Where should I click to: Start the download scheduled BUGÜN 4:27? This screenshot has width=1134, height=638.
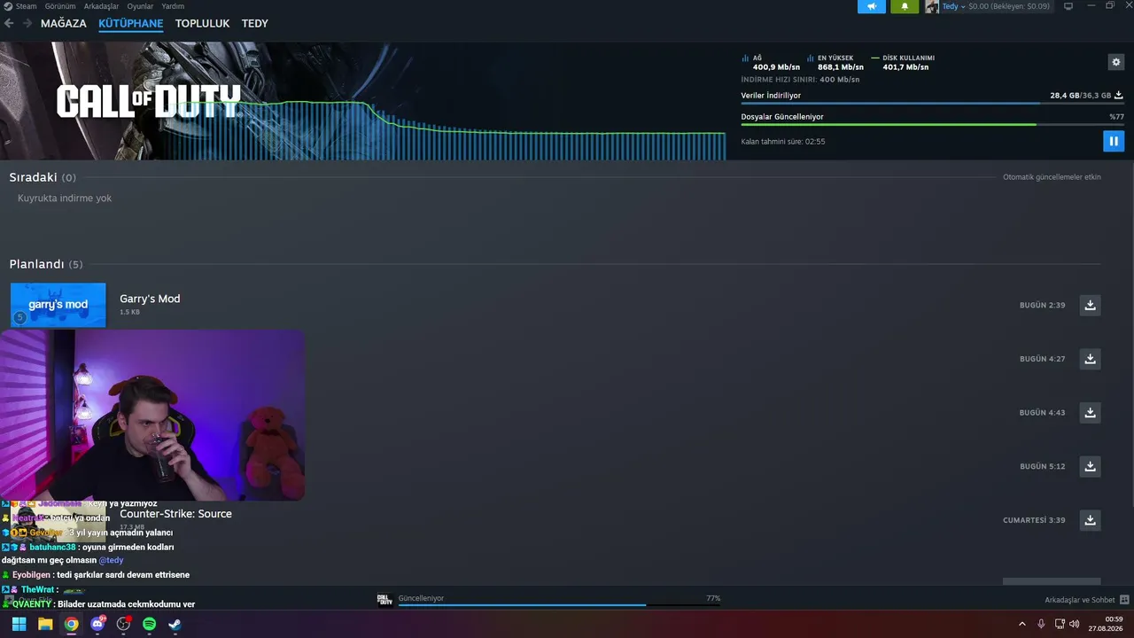pos(1090,359)
